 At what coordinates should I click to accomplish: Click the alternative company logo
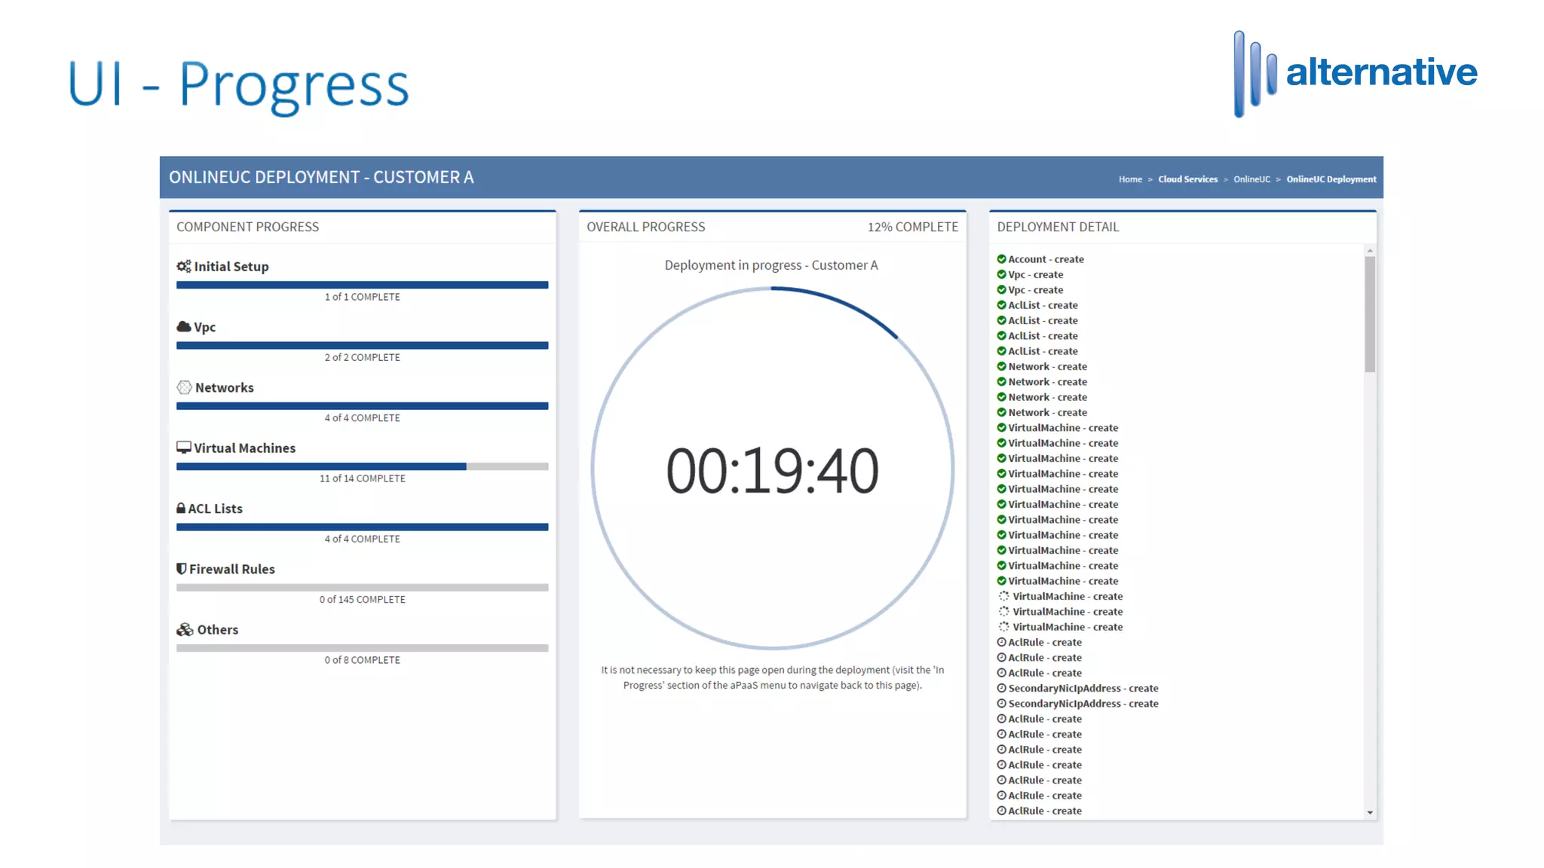pos(1355,73)
